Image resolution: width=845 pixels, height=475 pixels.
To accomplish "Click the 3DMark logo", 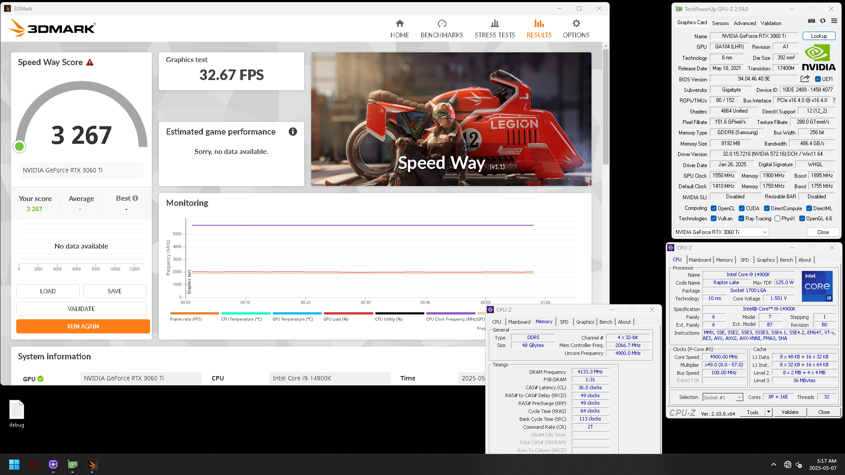I will coord(52,28).
